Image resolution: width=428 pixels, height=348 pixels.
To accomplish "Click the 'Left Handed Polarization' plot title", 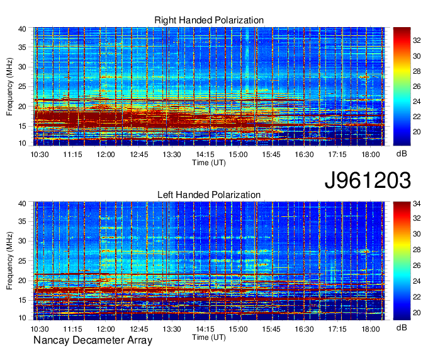I will (x=209, y=195).
